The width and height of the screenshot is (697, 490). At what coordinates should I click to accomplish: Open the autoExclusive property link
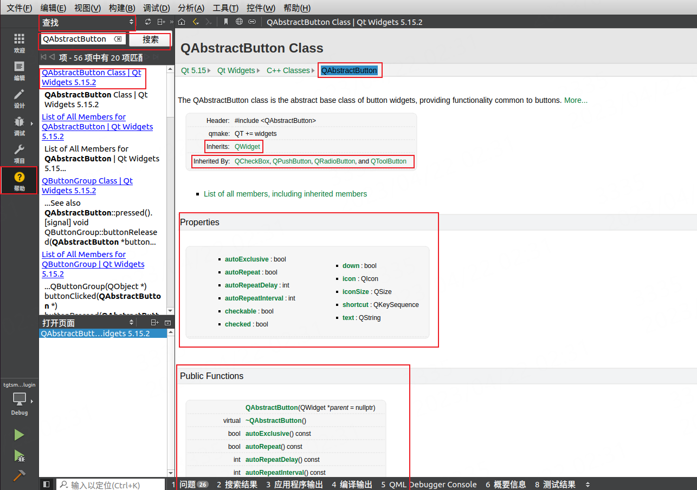tap(247, 259)
